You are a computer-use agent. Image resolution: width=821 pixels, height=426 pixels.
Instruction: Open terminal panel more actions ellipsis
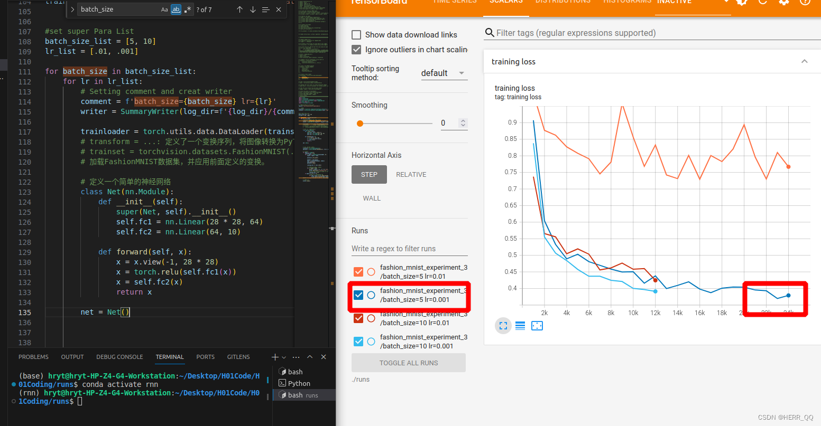pos(296,357)
